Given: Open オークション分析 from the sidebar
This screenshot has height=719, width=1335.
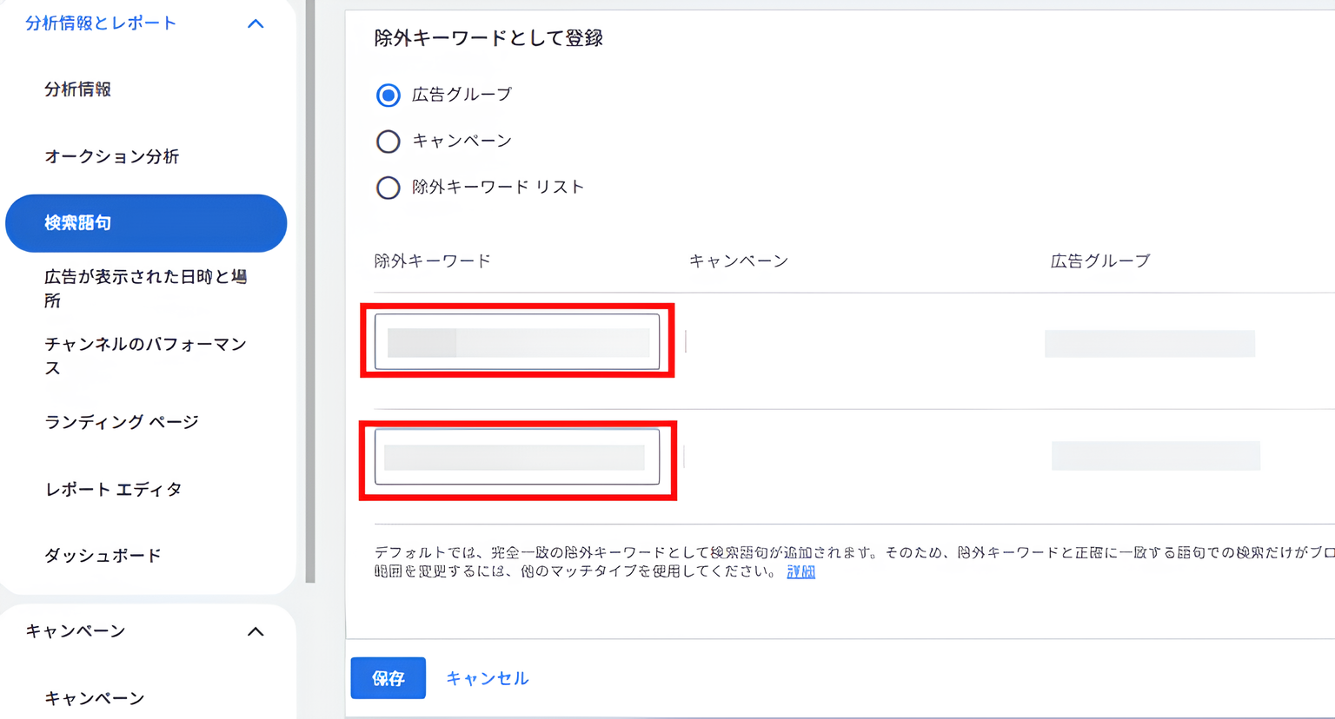Looking at the screenshot, I should click(112, 156).
